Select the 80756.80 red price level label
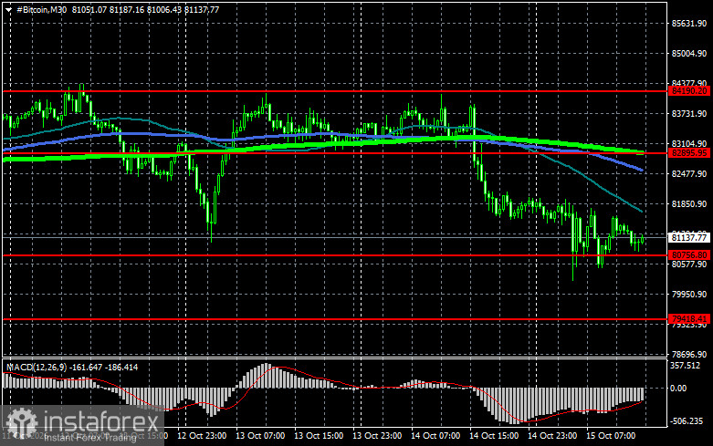 click(689, 254)
